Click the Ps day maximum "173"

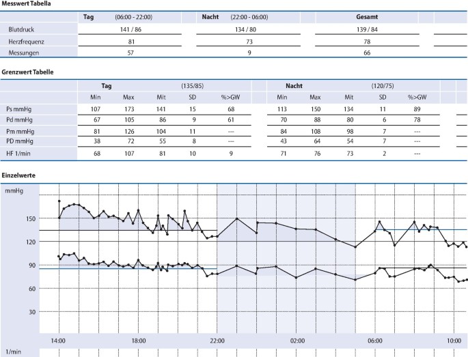[129, 109]
